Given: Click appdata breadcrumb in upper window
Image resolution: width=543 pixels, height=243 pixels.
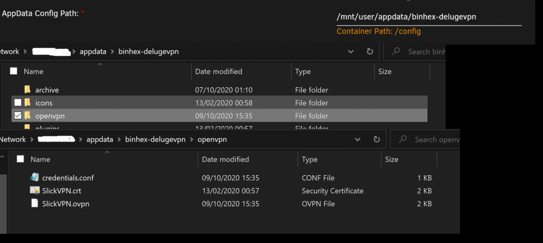Looking at the screenshot, I should point(93,52).
